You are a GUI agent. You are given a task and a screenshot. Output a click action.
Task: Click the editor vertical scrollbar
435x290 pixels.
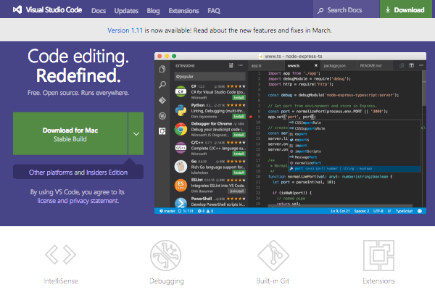coord(424,88)
